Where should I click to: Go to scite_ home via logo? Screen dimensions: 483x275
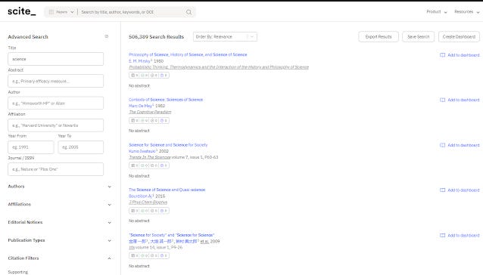point(21,11)
